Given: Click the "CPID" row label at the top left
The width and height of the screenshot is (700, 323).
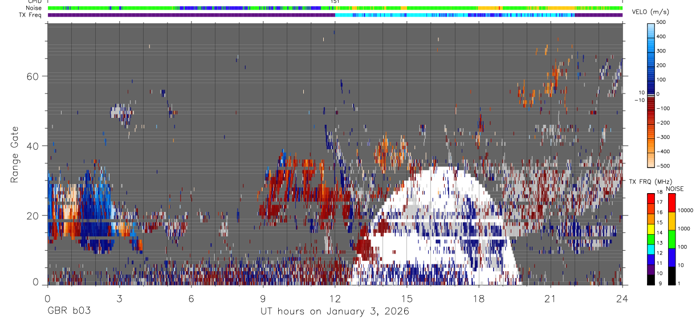Looking at the screenshot, I should (x=35, y=2).
